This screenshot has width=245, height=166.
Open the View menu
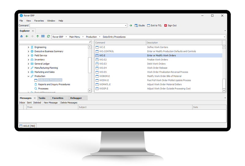click(x=28, y=21)
